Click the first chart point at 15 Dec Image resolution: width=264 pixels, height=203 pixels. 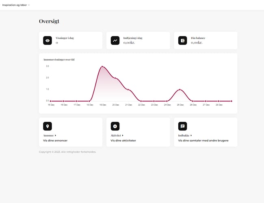tap(51, 101)
